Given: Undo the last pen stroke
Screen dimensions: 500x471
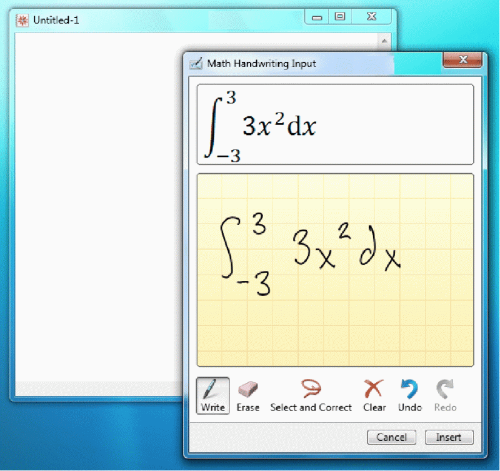Looking at the screenshot, I should (409, 392).
